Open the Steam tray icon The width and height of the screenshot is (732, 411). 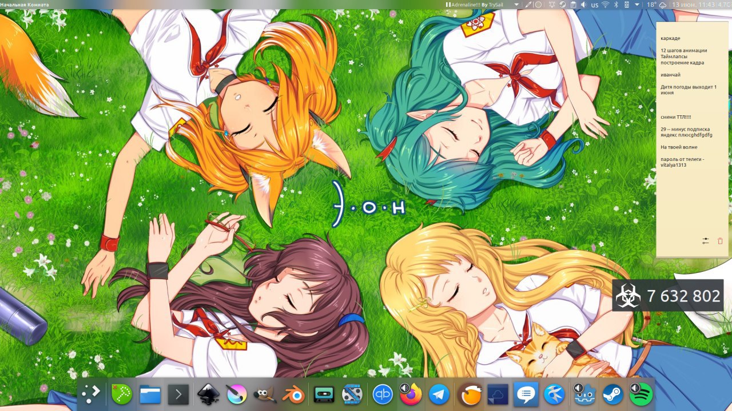pos(562,5)
